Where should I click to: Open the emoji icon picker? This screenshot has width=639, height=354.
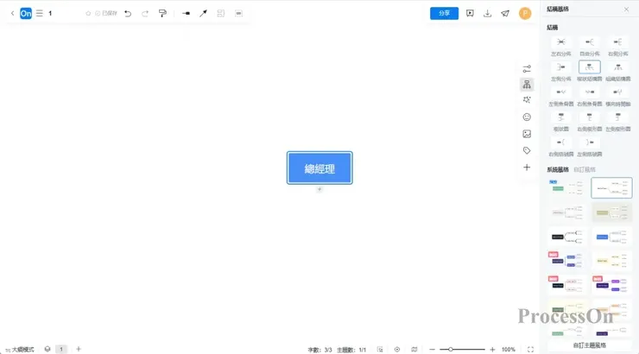coord(527,117)
